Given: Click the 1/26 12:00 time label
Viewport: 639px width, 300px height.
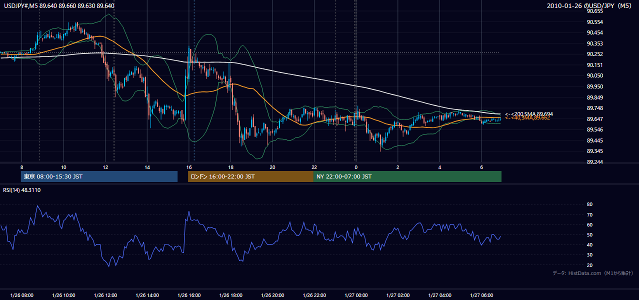Looking at the screenshot, I should 105,295.
